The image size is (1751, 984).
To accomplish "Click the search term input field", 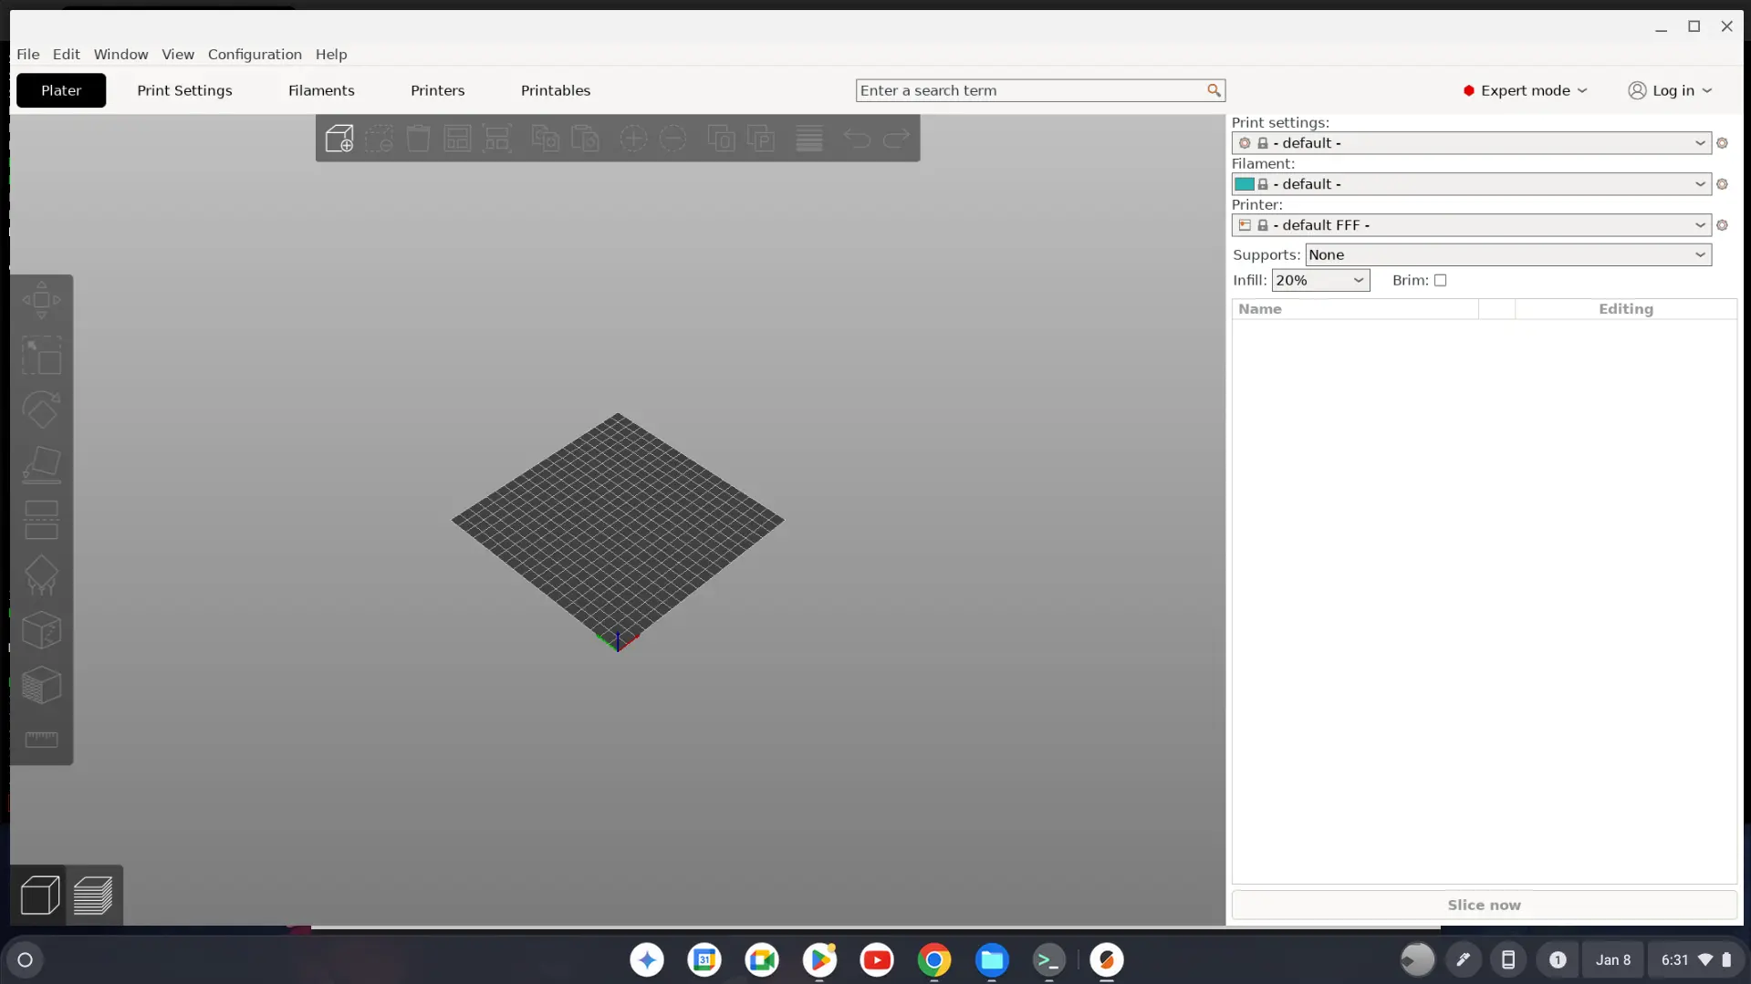I will click(x=1031, y=90).
